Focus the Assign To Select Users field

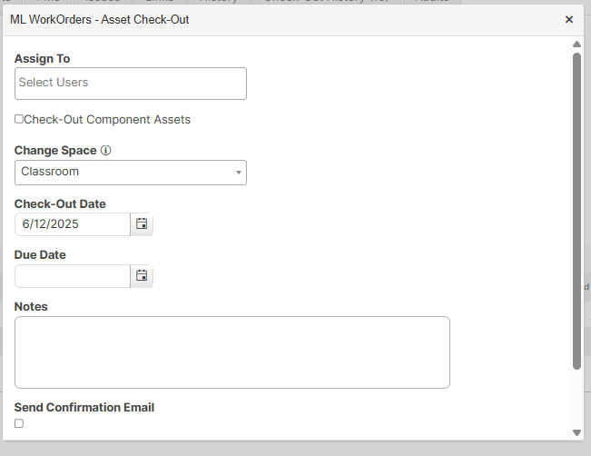(131, 84)
